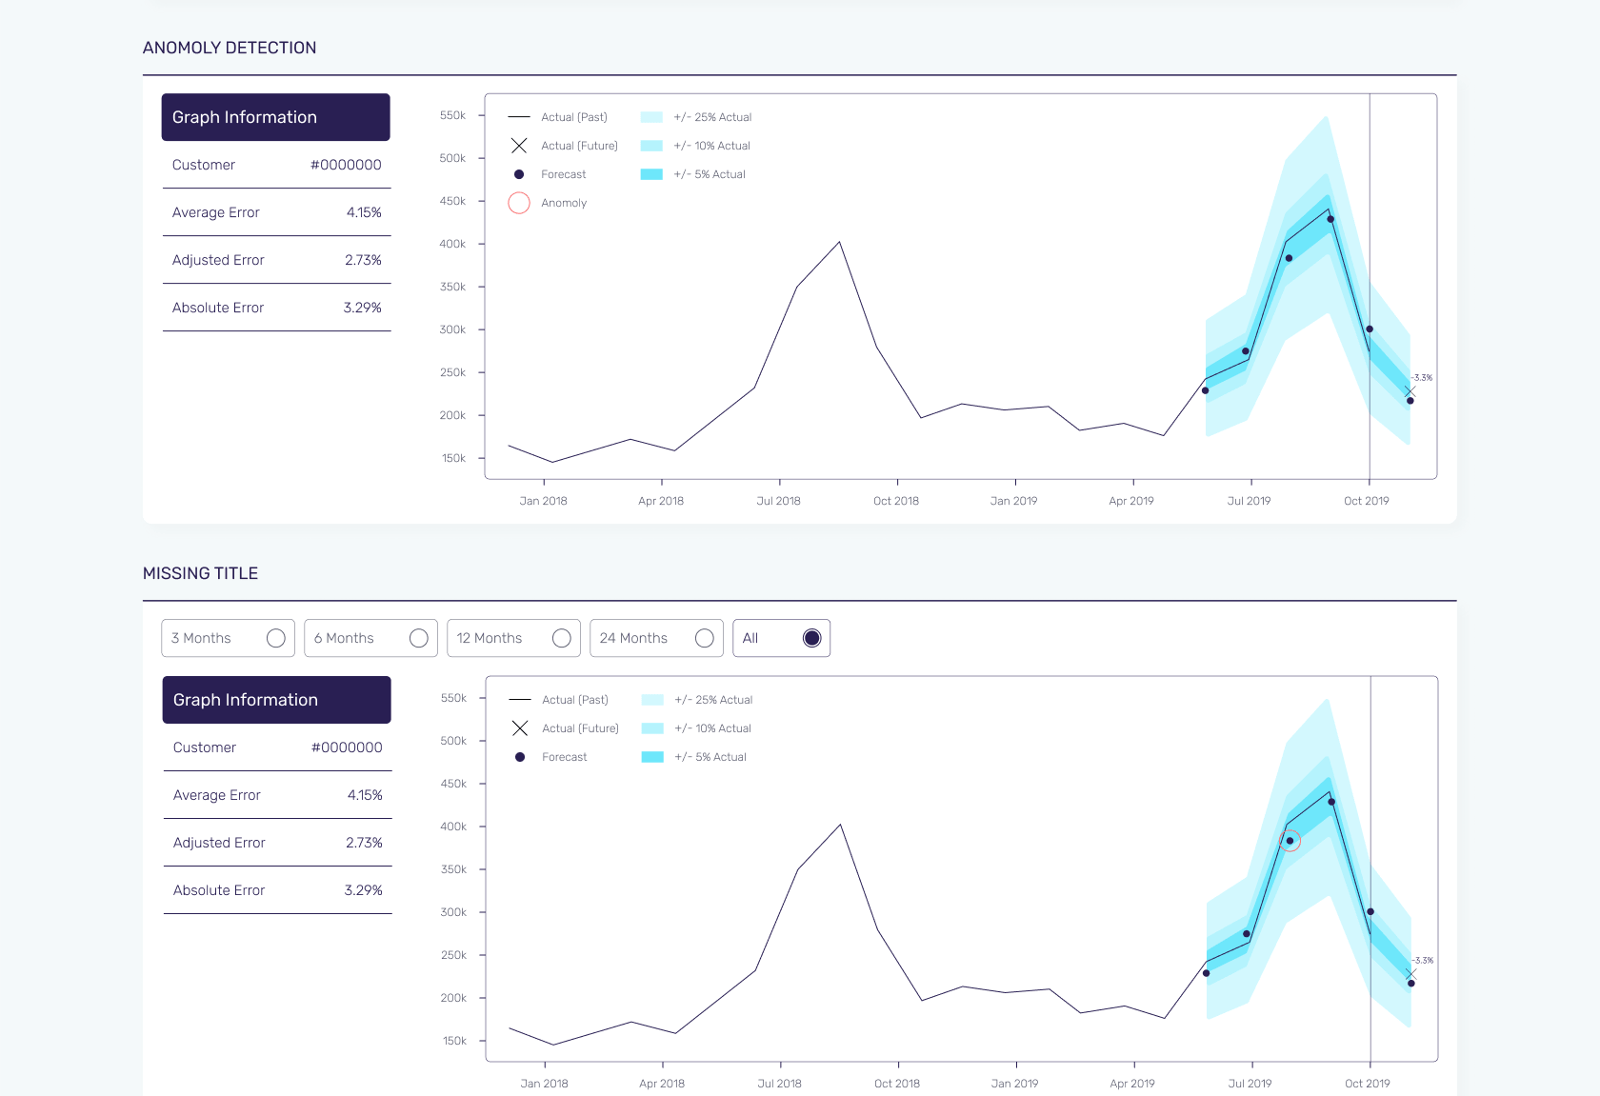1600x1096 pixels.
Task: Click the +/- 5% Actual swatch in bottom legend
Action: [652, 757]
